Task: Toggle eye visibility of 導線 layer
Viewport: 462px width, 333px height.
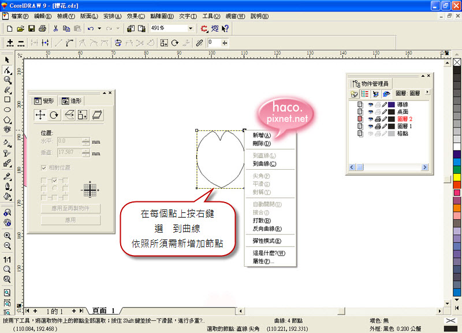Action: 370,104
